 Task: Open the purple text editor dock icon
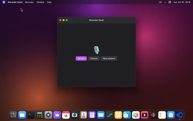92,115
